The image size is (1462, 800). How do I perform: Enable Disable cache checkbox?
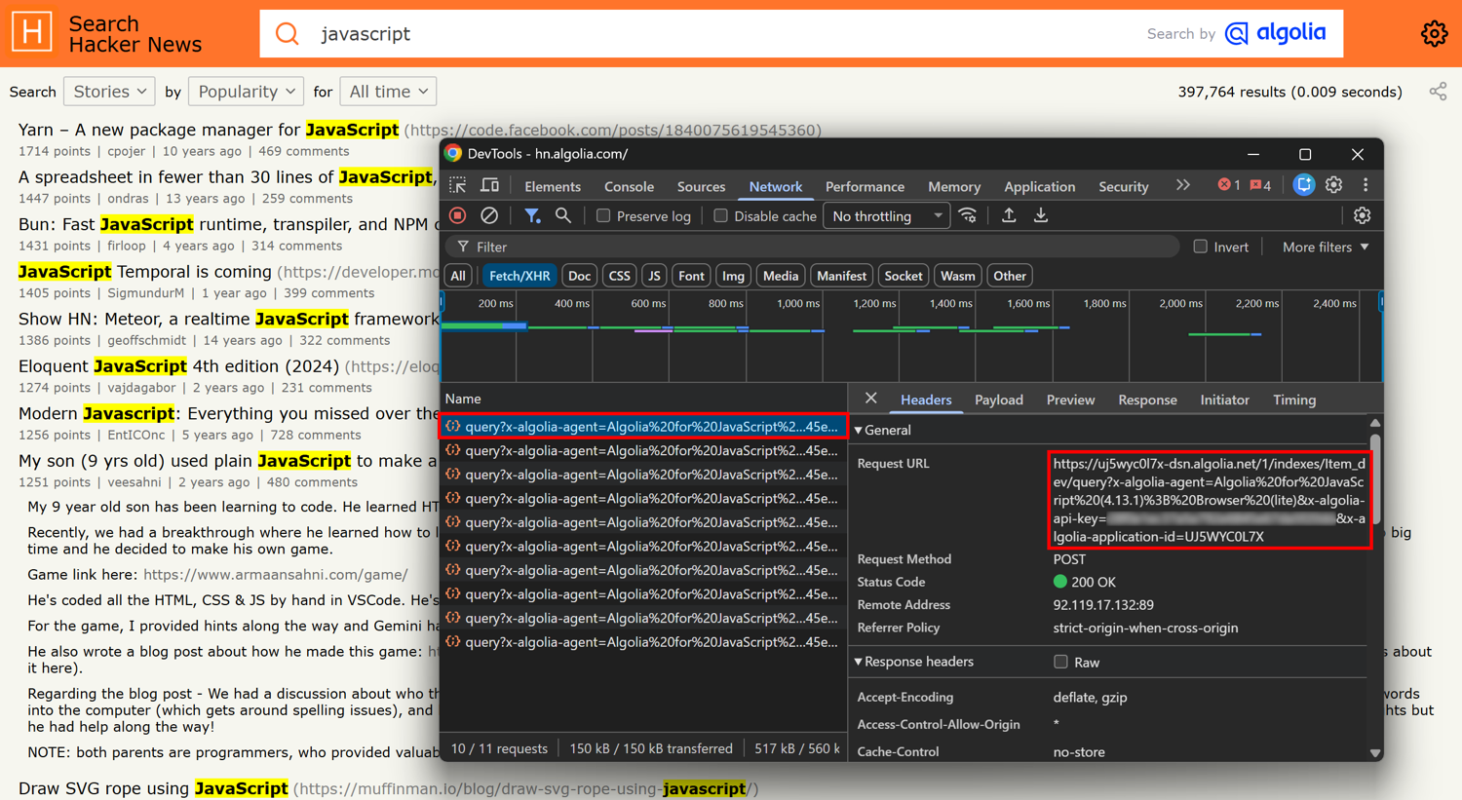click(720, 216)
